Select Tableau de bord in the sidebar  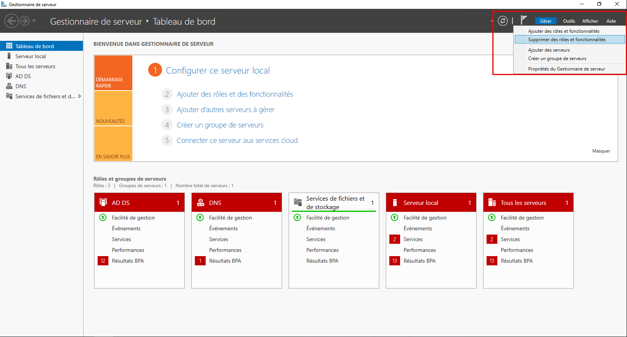point(42,46)
